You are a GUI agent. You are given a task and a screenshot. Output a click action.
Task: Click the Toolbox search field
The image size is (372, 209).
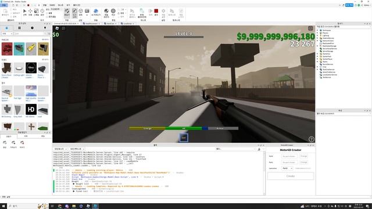click(x=30, y=34)
